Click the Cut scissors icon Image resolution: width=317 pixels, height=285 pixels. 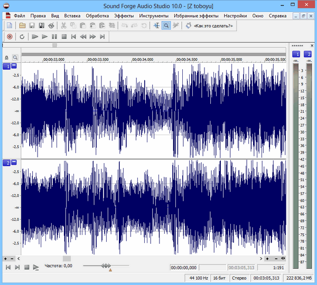[63, 25]
